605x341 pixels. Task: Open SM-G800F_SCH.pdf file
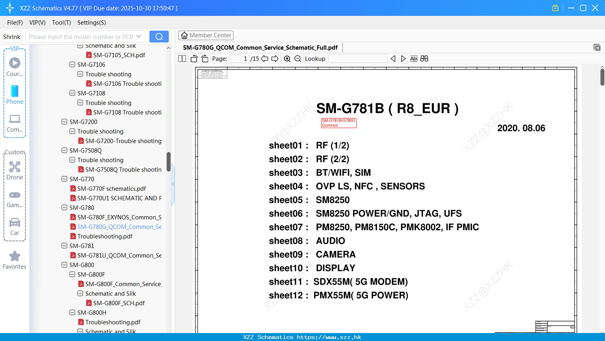tap(116, 303)
